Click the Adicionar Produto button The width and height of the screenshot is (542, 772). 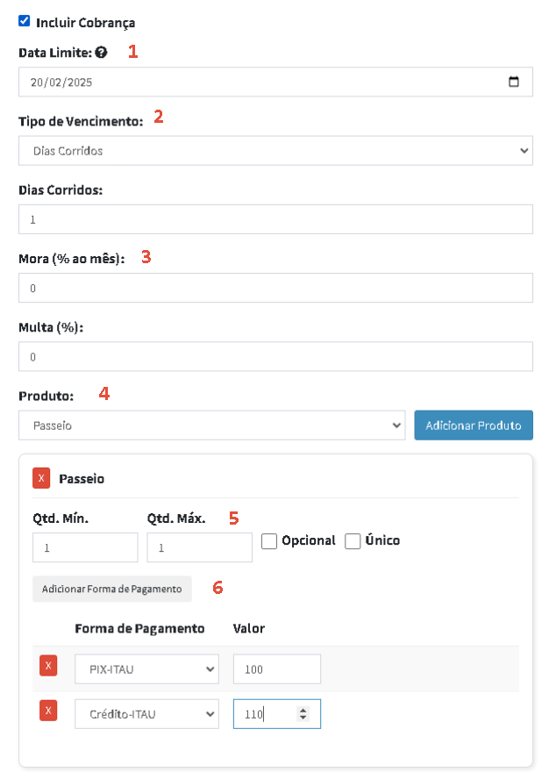coord(474,425)
